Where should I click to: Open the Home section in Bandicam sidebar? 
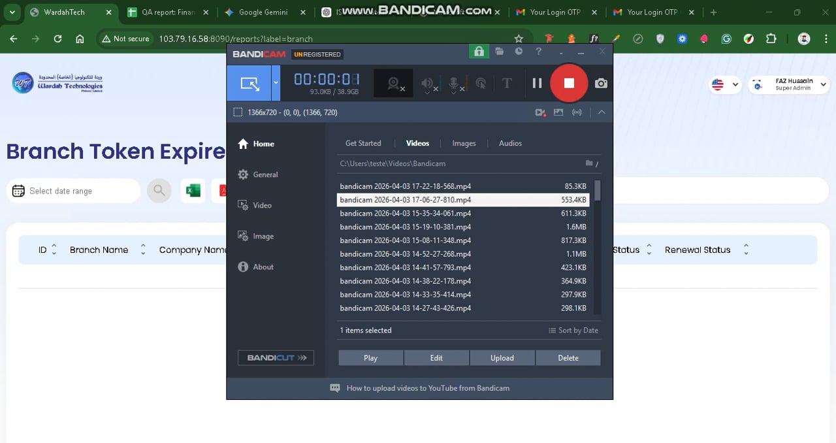(x=256, y=144)
